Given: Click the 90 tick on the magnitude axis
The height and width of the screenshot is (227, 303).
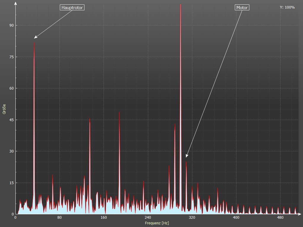Looking at the screenshot, I should click(x=12, y=25).
